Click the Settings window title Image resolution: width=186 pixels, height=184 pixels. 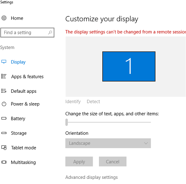pyautogui.click(x=7, y=2)
